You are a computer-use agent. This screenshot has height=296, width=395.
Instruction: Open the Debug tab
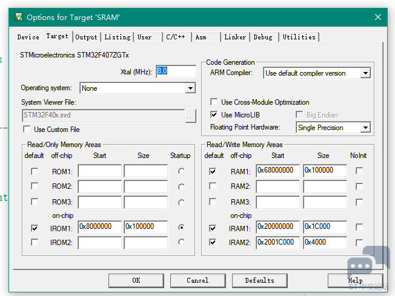pos(263,37)
